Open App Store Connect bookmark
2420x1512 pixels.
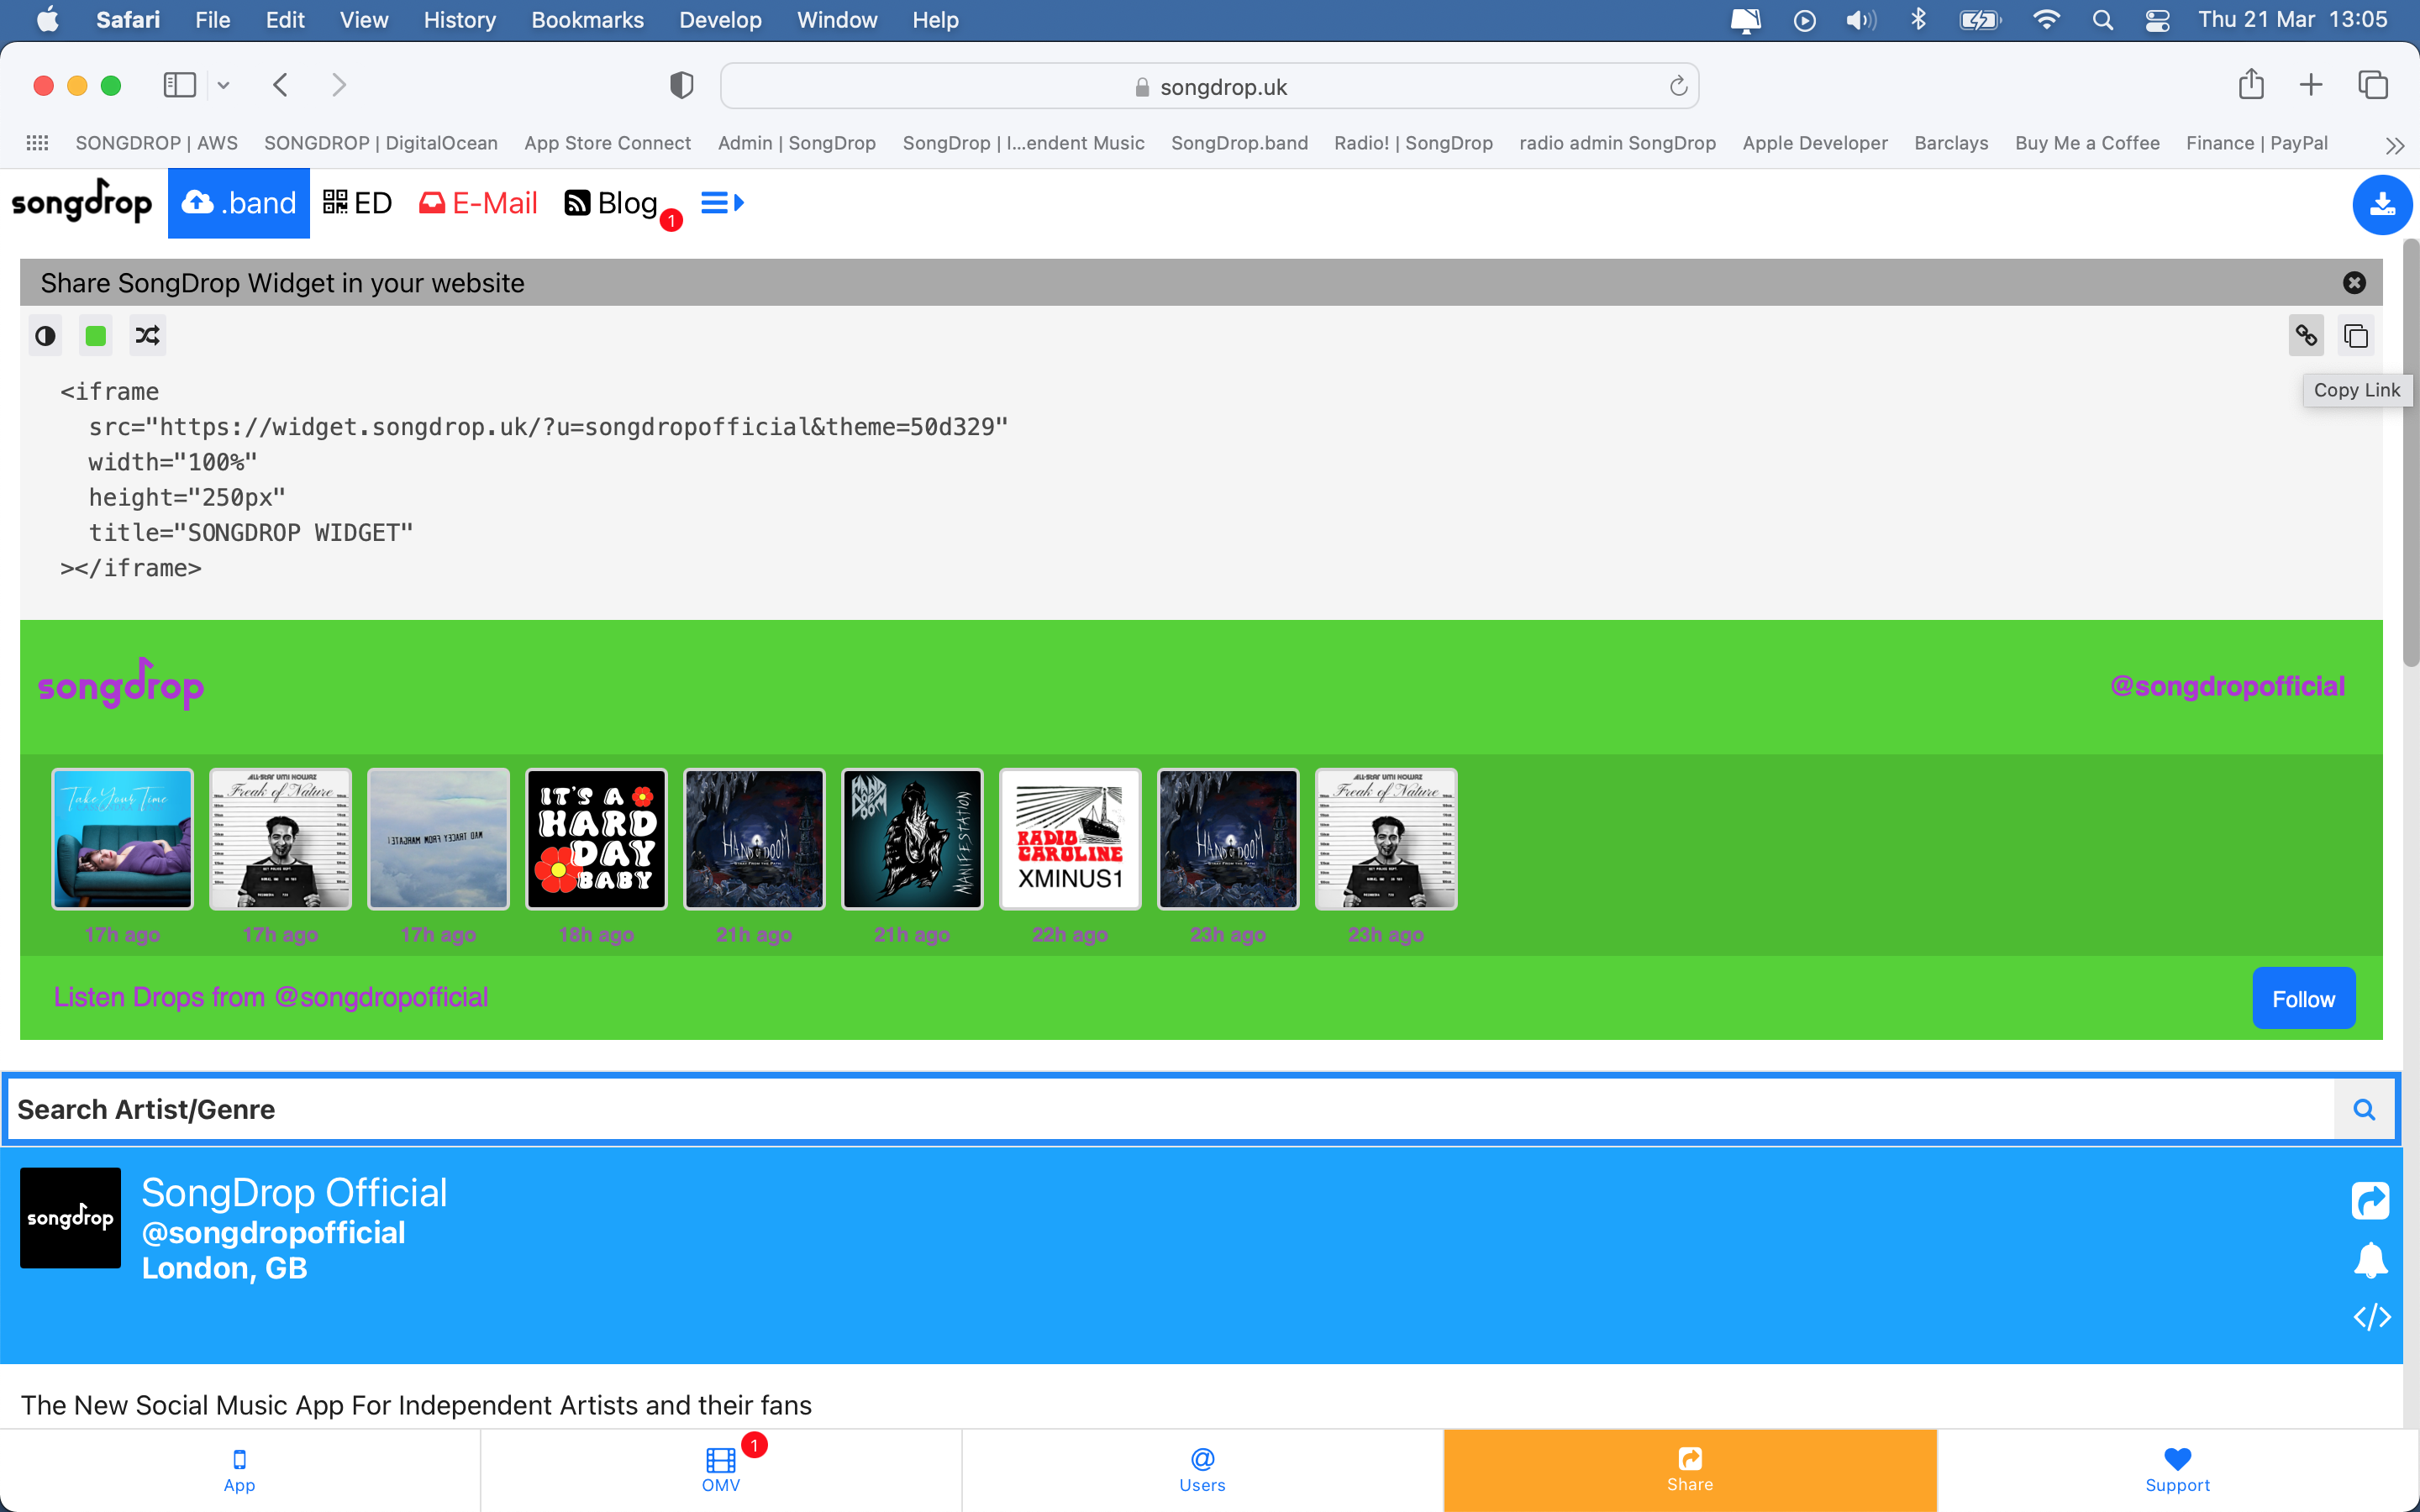pos(607,143)
